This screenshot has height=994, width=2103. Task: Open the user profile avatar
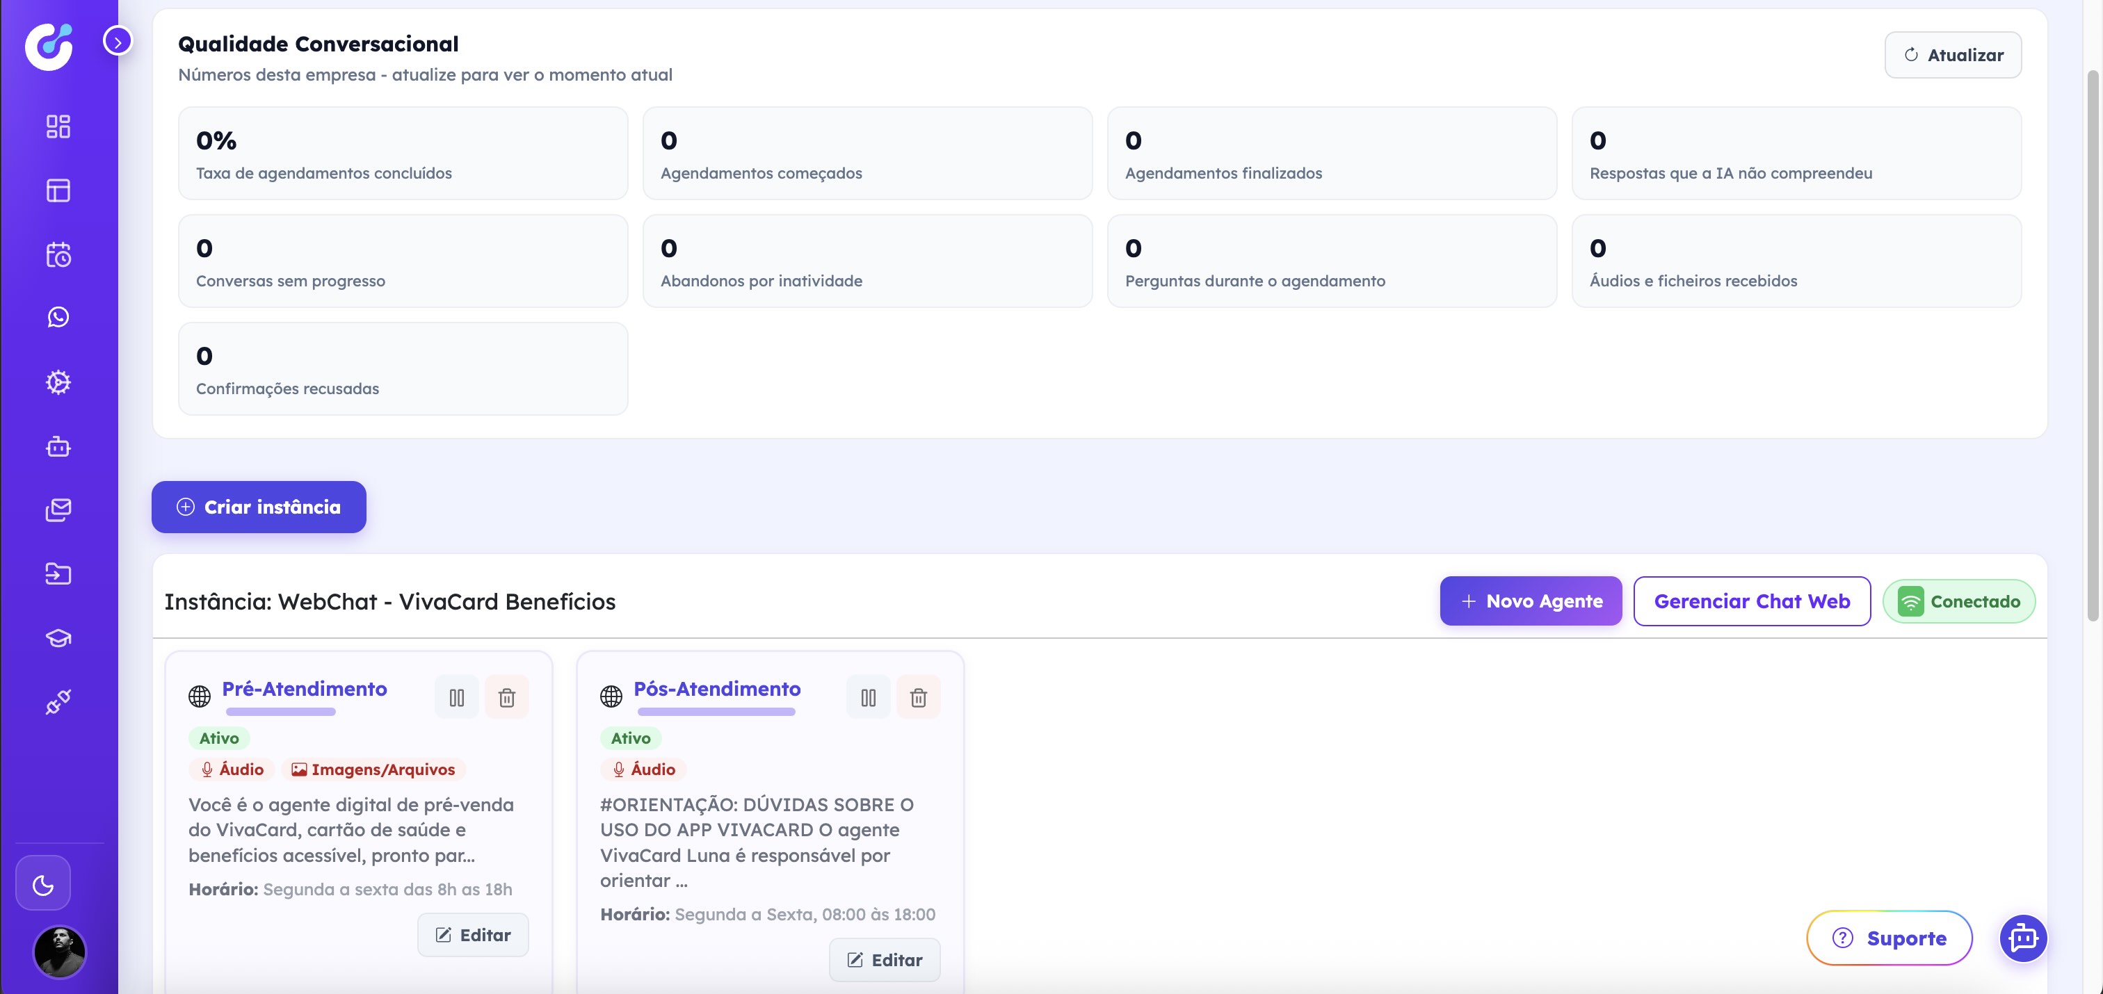60,952
